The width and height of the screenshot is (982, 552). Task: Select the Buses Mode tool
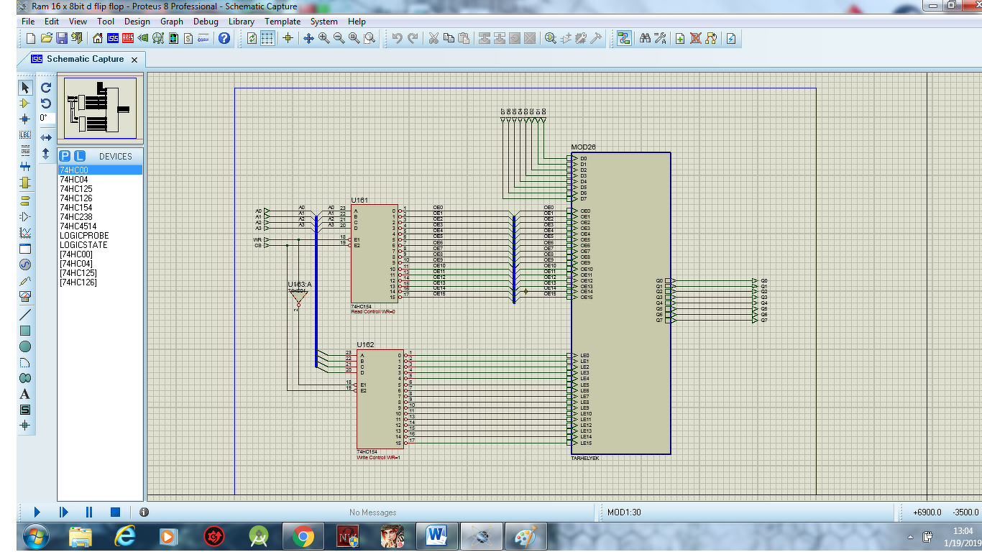[25, 167]
